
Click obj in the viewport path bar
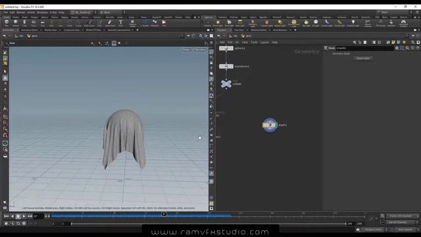point(21,36)
